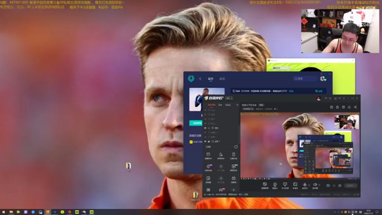The image size is (382, 215).
Task: Show hidden system tray icons chevron
Action: (x=335, y=212)
